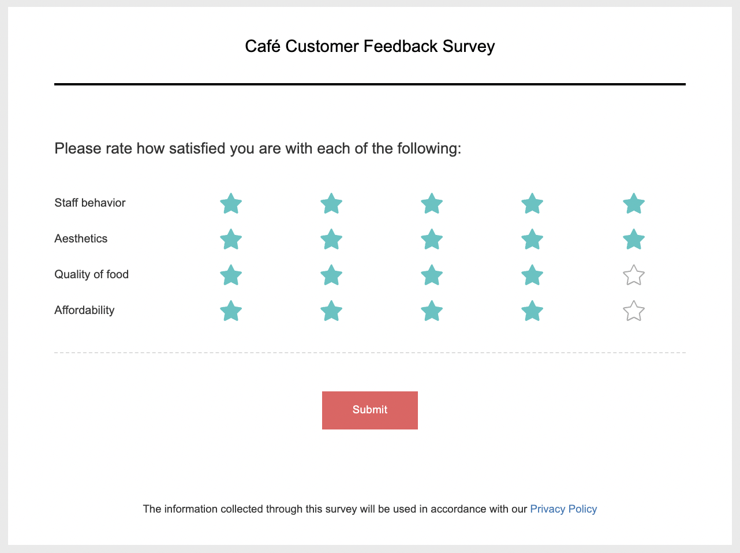Image resolution: width=740 pixels, height=553 pixels.
Task: Rate Staff behavior one star
Action: click(231, 204)
